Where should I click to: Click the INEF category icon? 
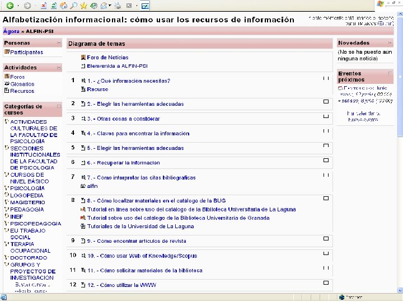coord(7,216)
